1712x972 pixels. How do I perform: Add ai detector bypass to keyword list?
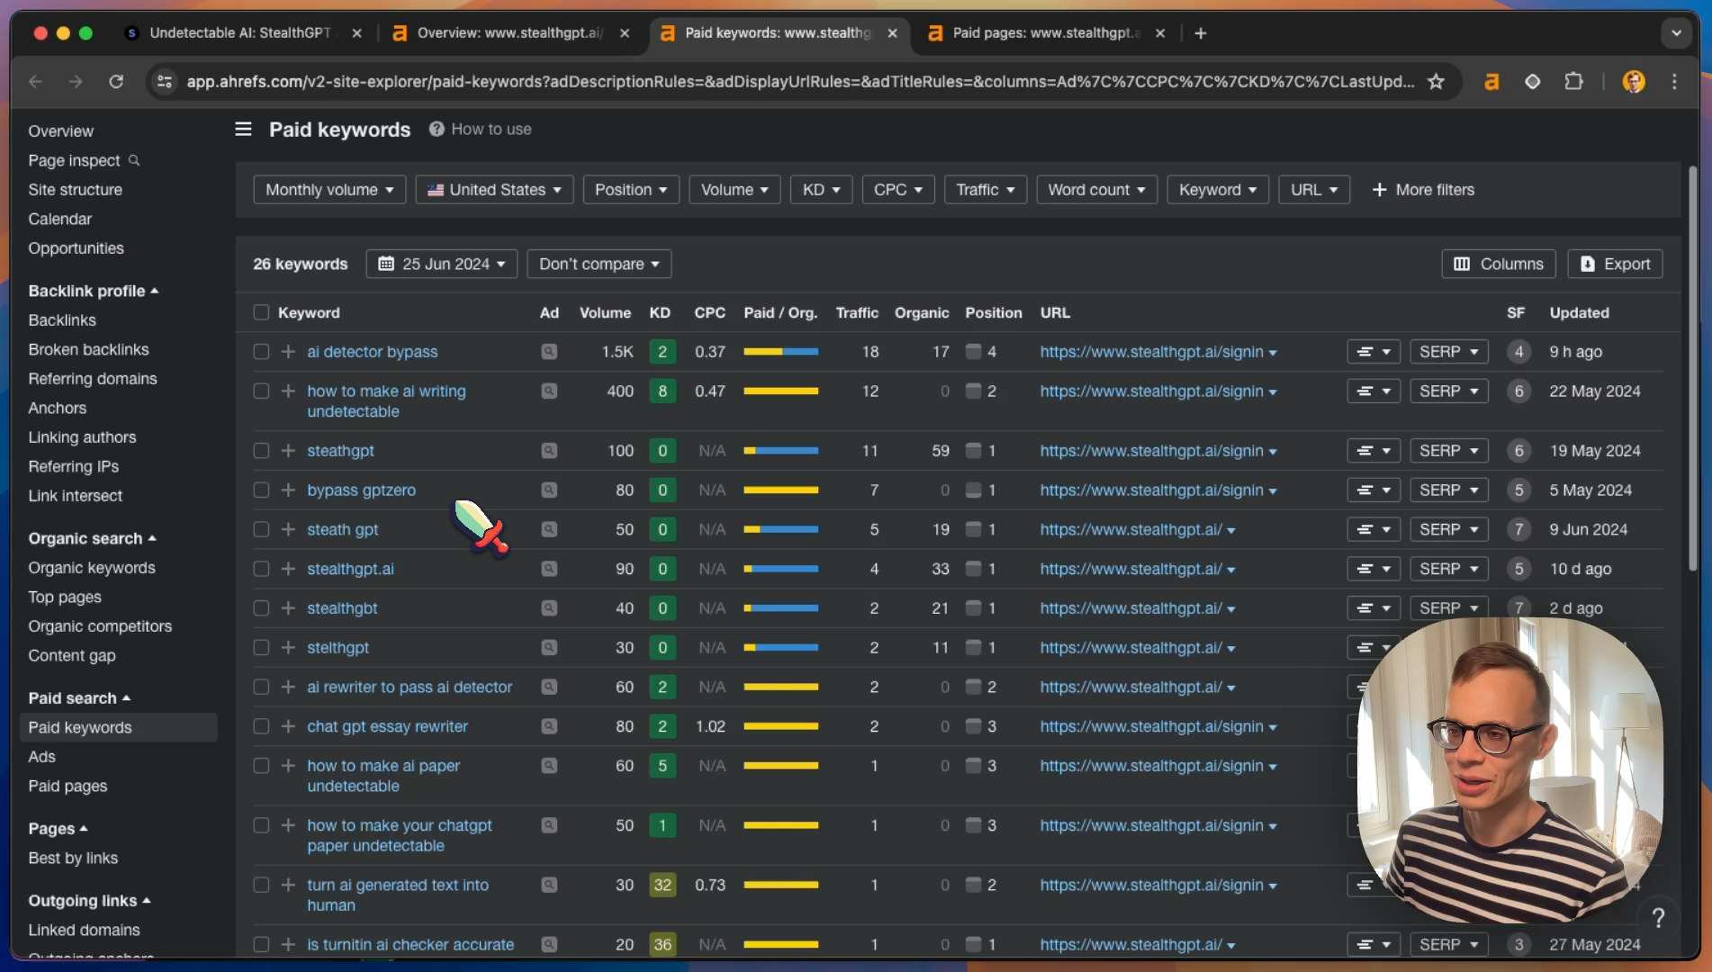[288, 352]
